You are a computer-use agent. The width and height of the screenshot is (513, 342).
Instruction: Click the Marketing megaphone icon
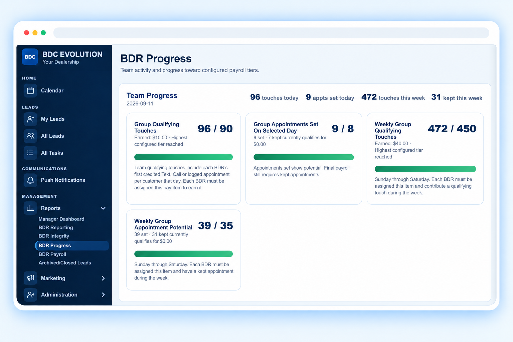30,278
